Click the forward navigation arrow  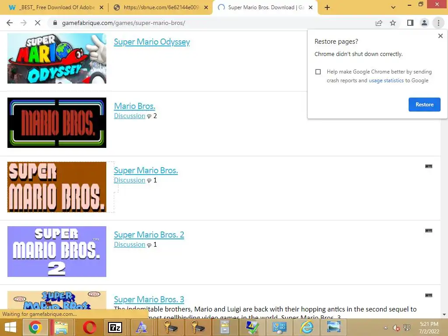(24, 23)
